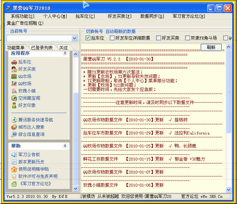
Task: Click the 玫瑰小镇数据文件 update line
Action: 123,185
